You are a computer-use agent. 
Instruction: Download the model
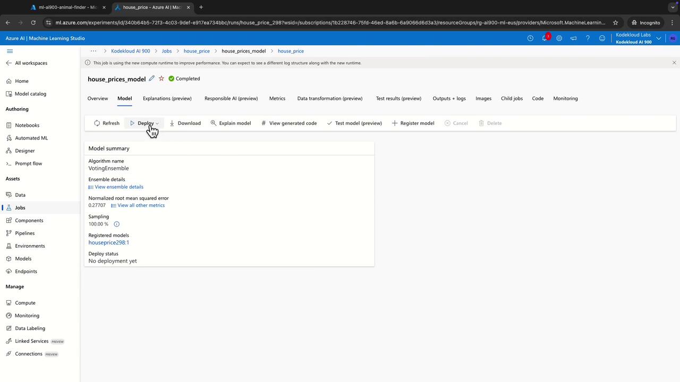[x=185, y=123]
